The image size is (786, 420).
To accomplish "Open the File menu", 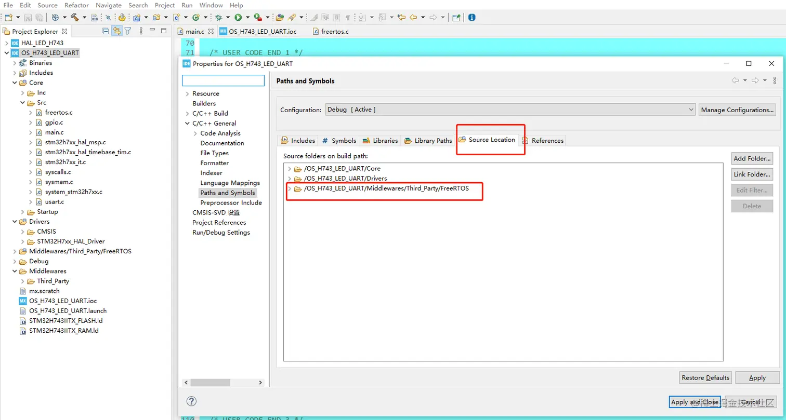I will pos(8,5).
